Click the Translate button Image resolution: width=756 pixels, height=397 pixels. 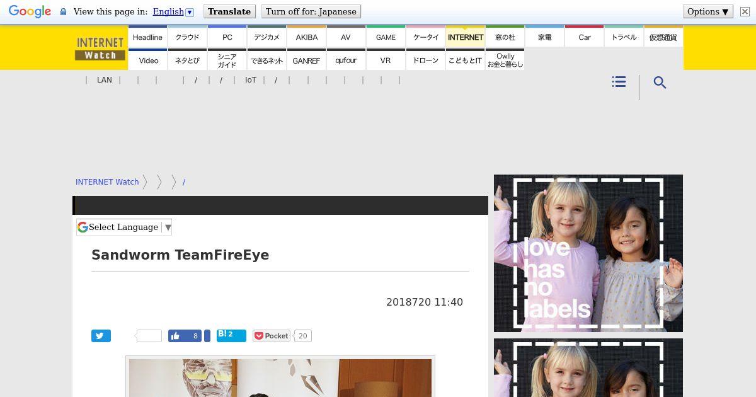click(229, 11)
